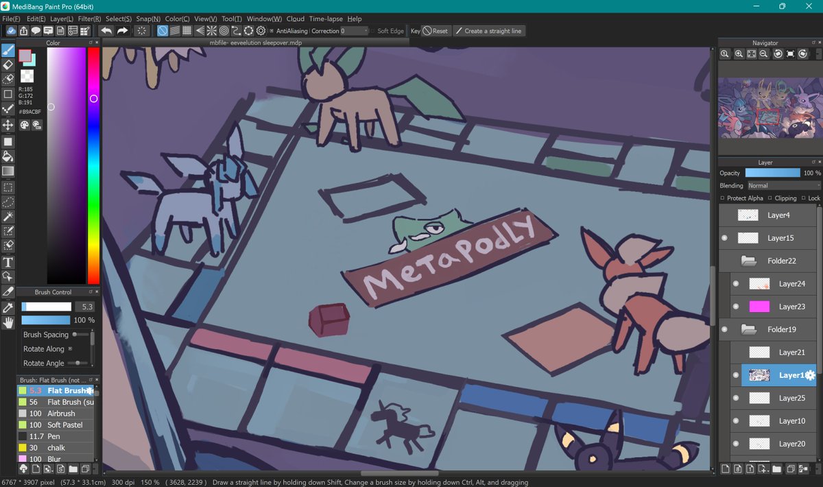Activate the rectangular Select tool
Image resolution: width=823 pixels, height=487 pixels.
pos(8,187)
